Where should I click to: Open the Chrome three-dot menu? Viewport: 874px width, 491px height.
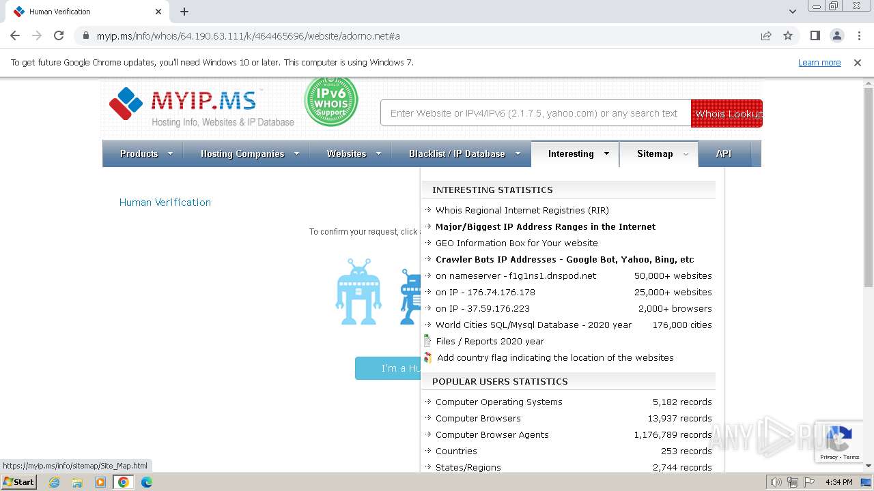[858, 35]
